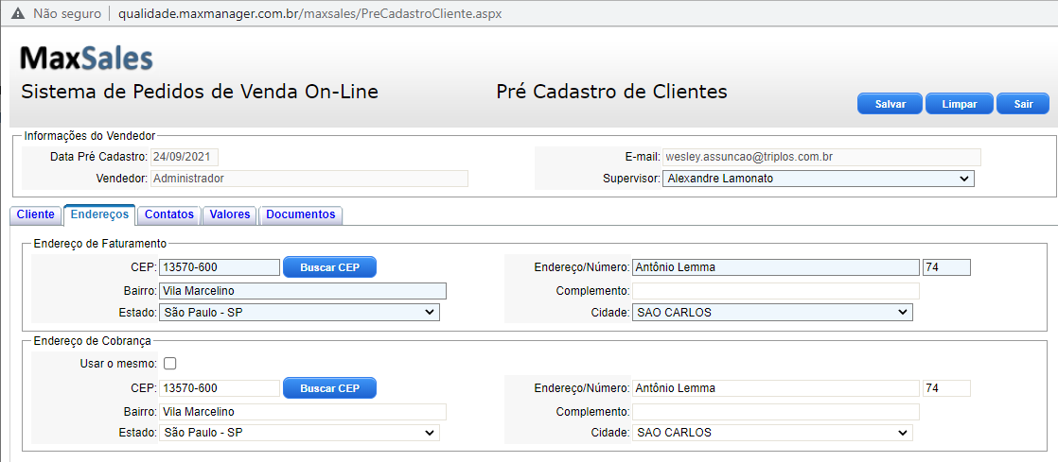
Task: Click the Vendedor field 'Administrador'
Action: pyautogui.click(x=309, y=179)
